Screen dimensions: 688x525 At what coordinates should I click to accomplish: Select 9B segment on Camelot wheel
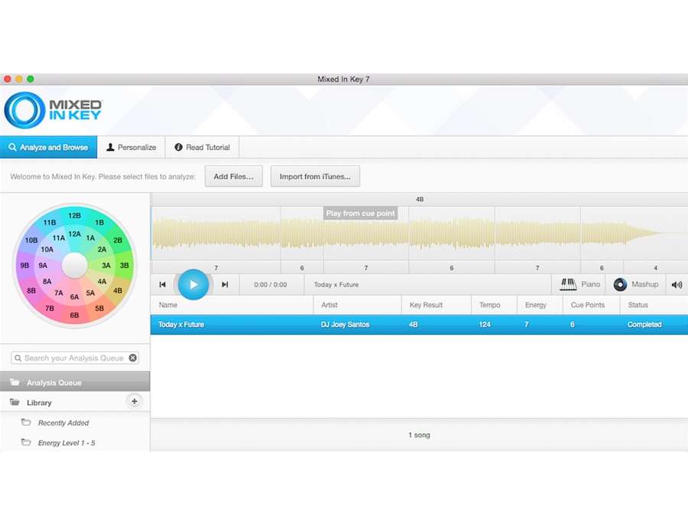24,265
